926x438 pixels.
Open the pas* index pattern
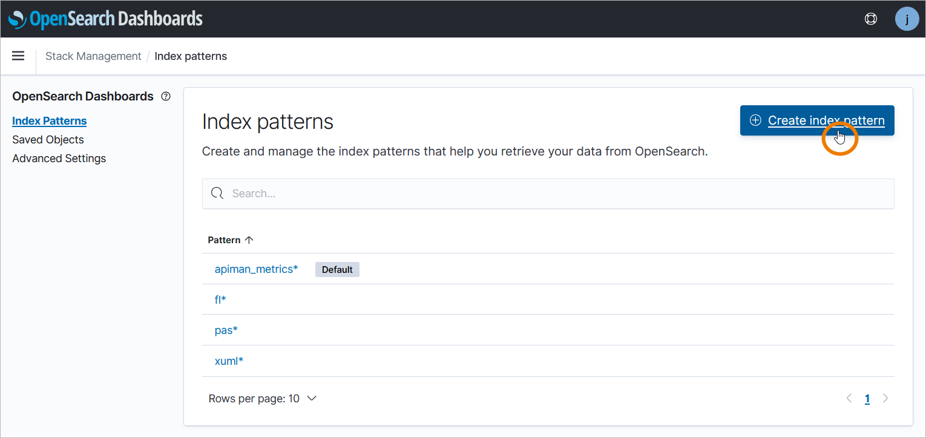226,330
